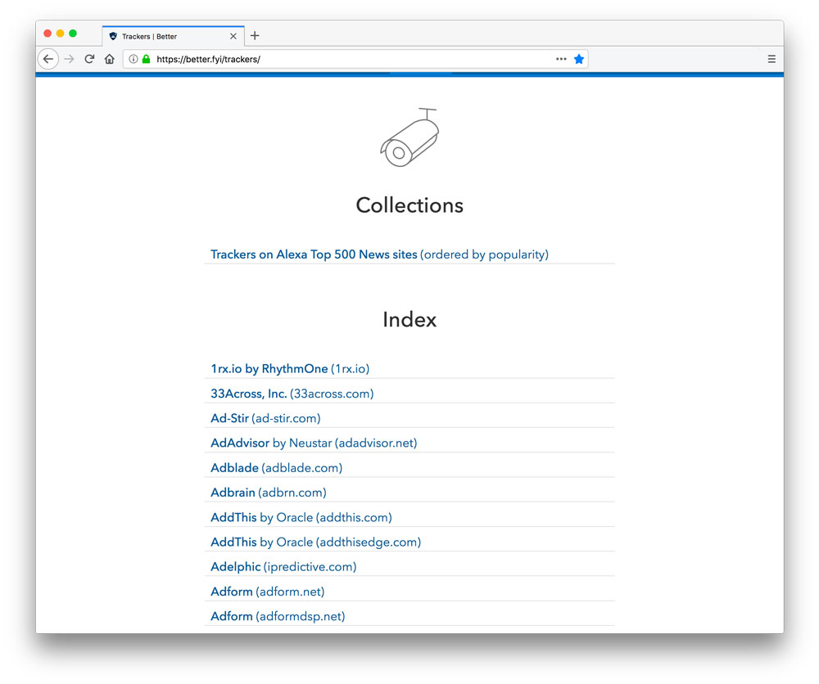Open Trackers on Alexa Top 500 News sites

379,254
